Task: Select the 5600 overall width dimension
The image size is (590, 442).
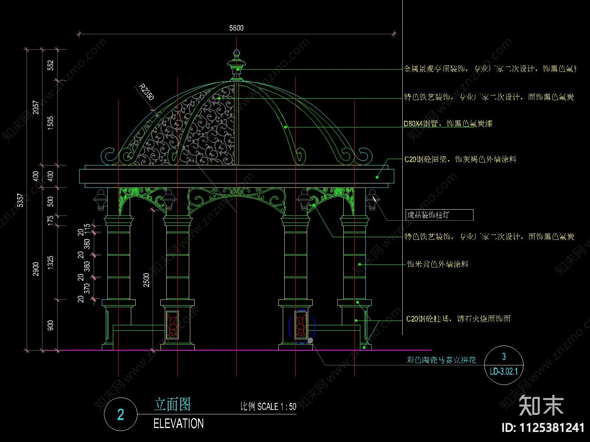Action: pos(236,28)
